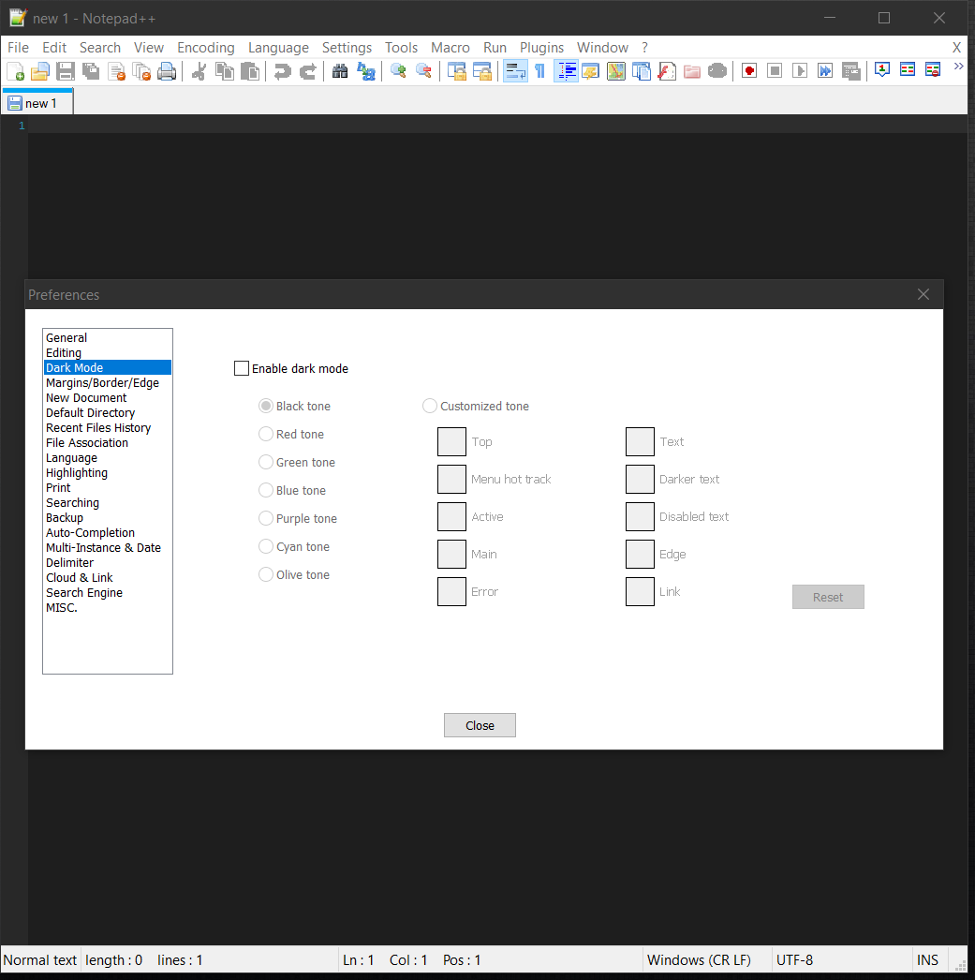Screen dimensions: 975x980
Task: Choose the Customized tone radio option
Action: (430, 406)
